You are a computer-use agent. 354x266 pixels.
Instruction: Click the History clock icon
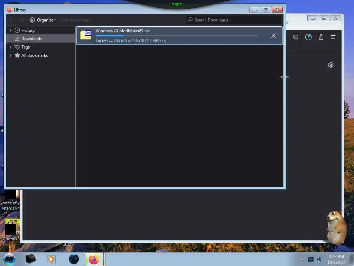coord(17,30)
